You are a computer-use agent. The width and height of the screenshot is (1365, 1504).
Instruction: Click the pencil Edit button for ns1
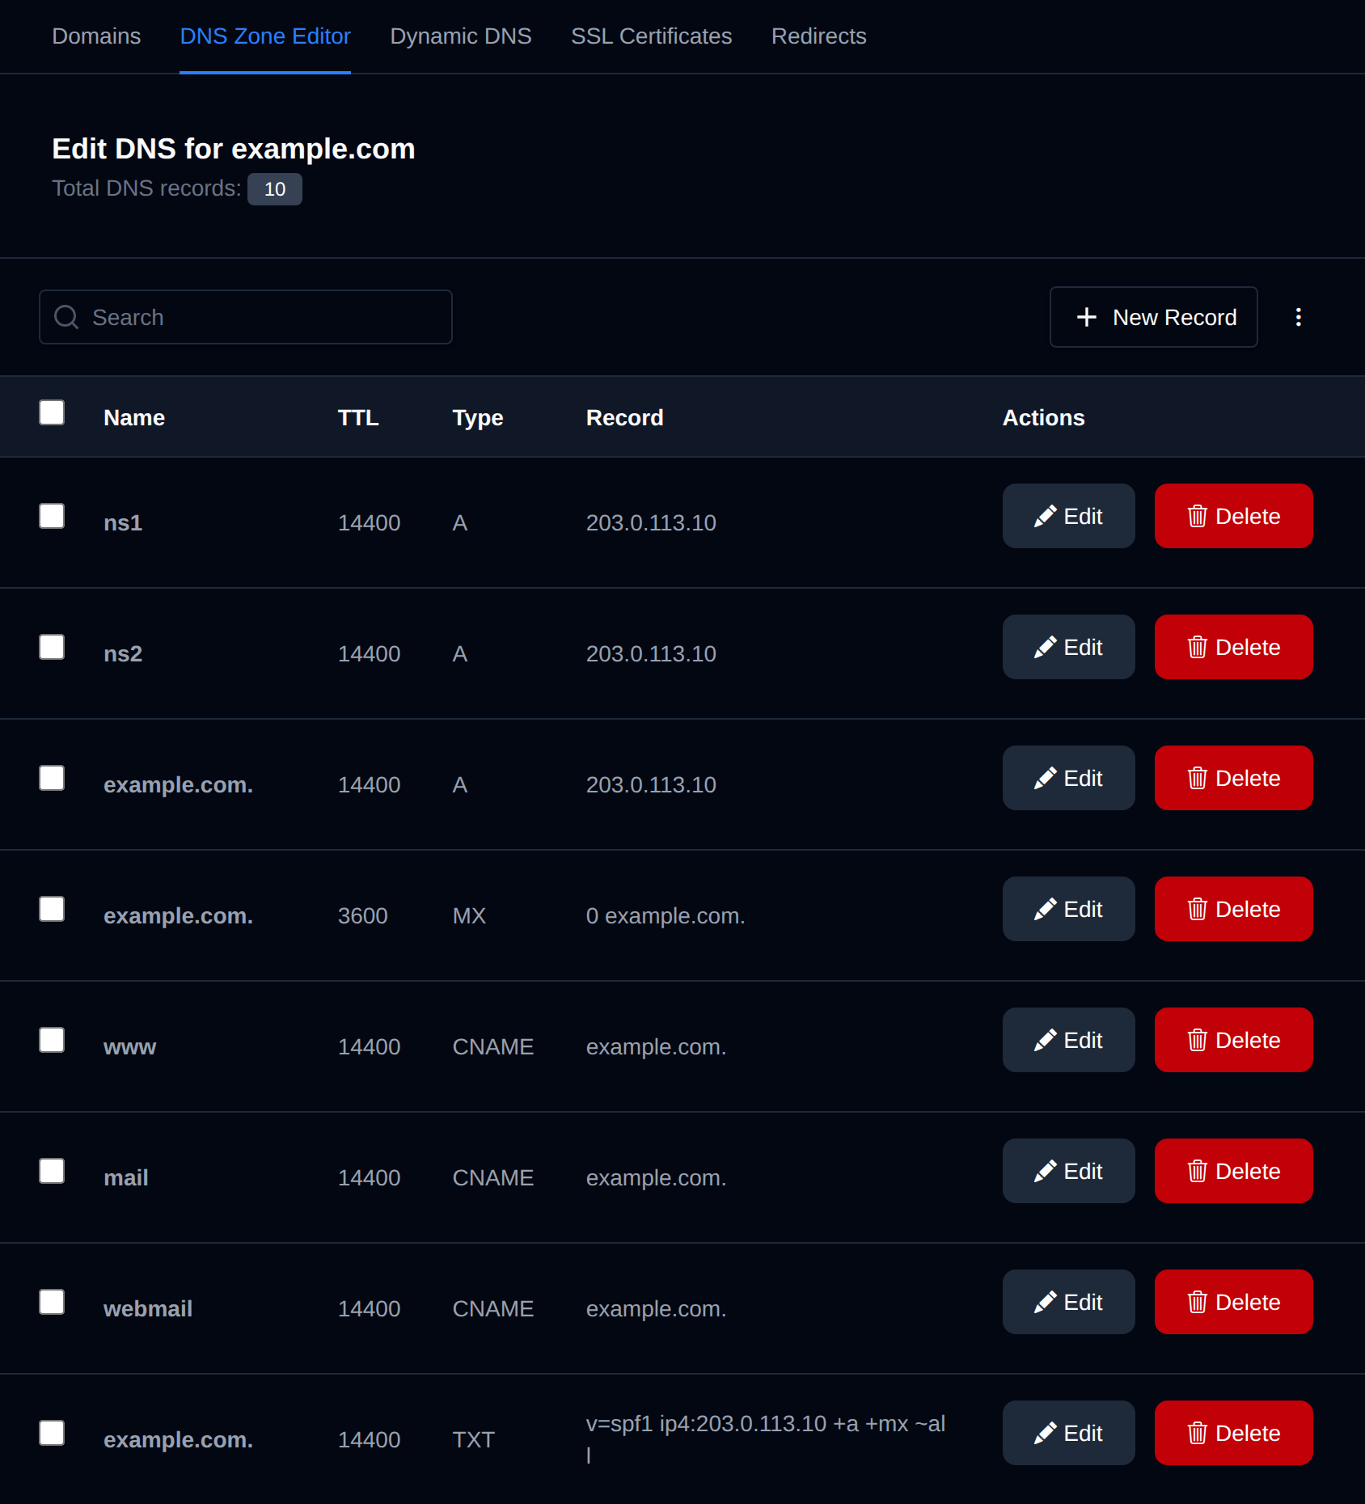pos(1068,516)
